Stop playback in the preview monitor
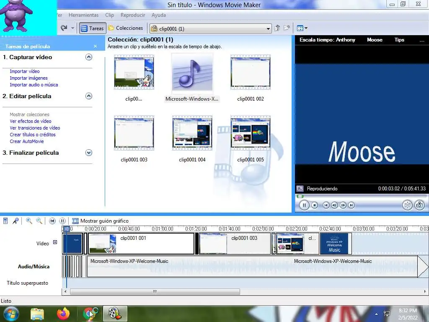429x322 pixels. (315, 205)
